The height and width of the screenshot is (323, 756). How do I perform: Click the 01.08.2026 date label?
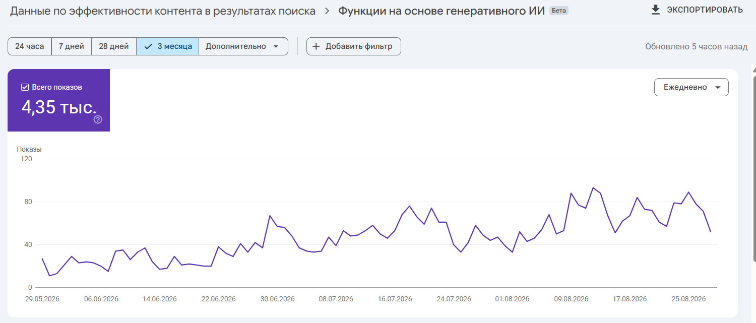(x=513, y=299)
